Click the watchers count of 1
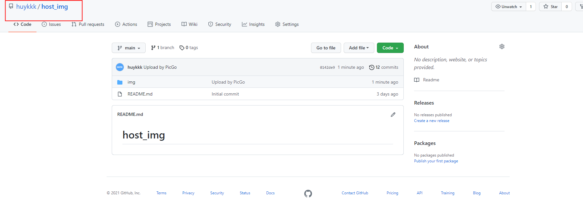This screenshot has width=583, height=224. (x=531, y=6)
